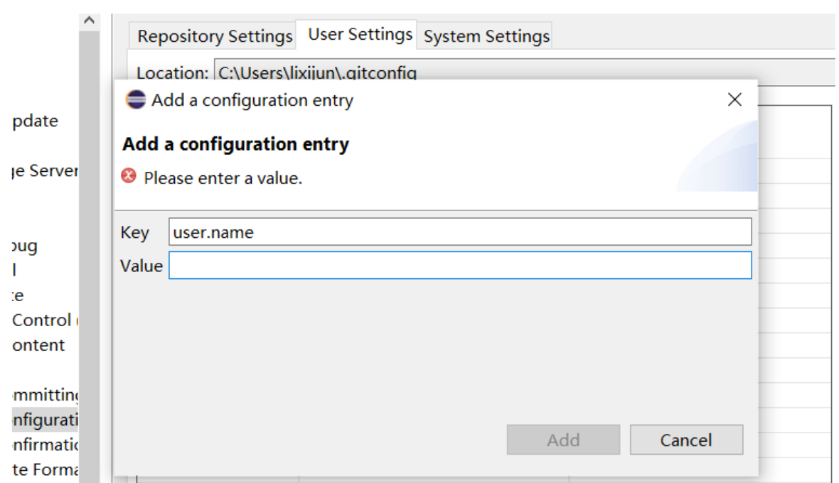
Task: Focus the empty Value input field
Action: click(459, 266)
